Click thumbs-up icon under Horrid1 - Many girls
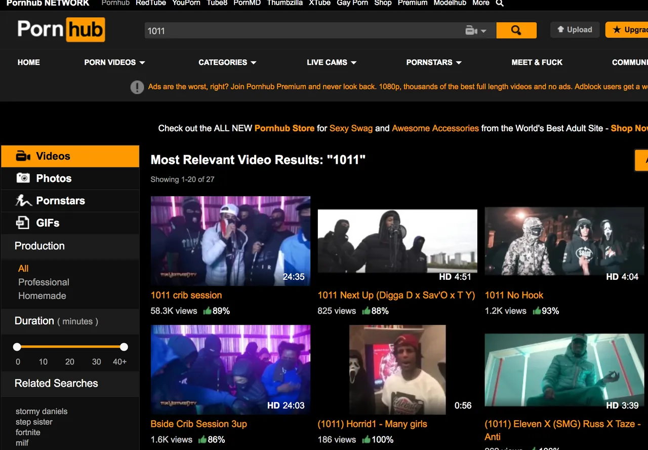 tap(366, 439)
